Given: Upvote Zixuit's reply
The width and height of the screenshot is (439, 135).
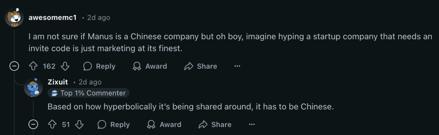Looking at the screenshot, I should coord(53,124).
